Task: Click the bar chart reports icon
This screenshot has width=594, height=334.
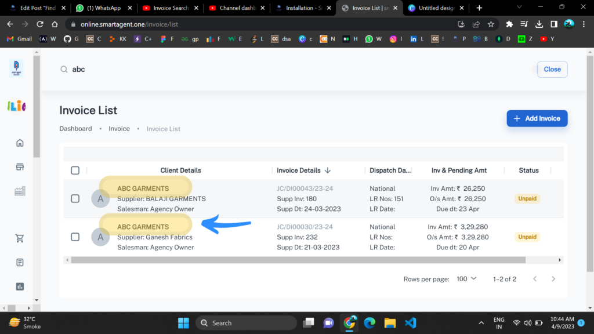Action: click(20, 286)
